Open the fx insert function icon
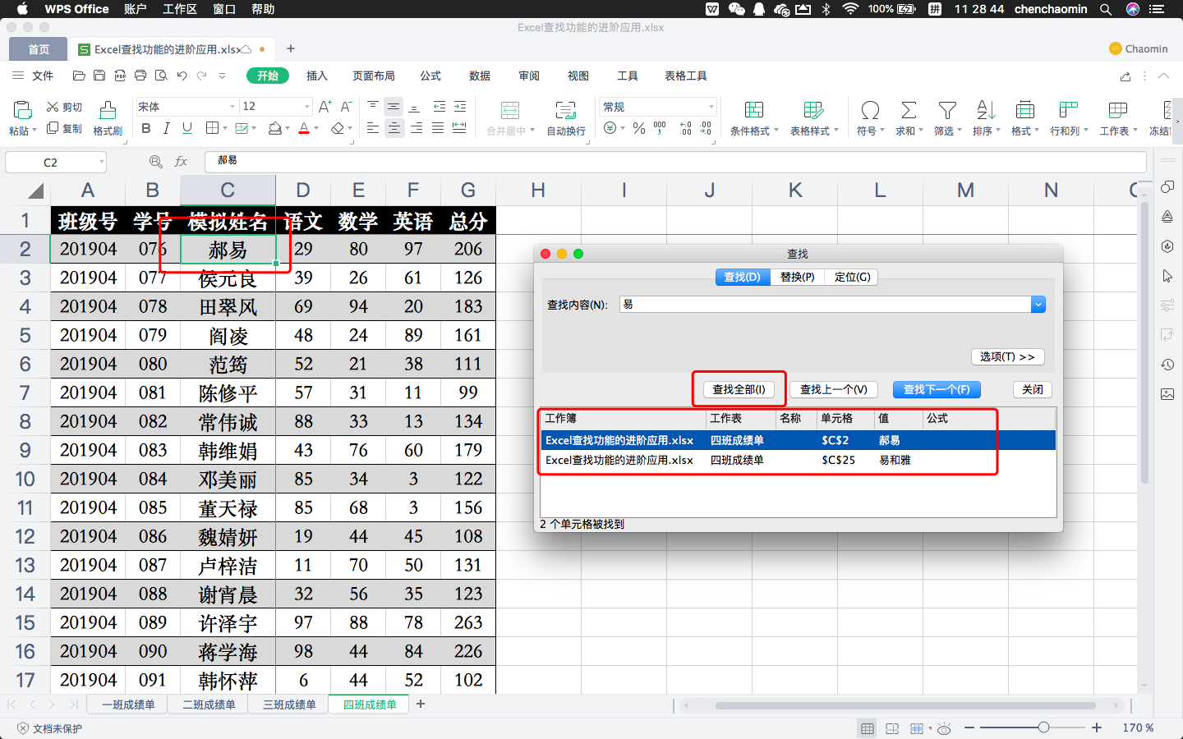The image size is (1183, 739). coord(181,162)
